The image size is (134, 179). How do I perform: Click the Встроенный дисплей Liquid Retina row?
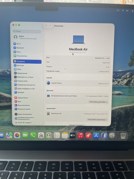coord(78,96)
